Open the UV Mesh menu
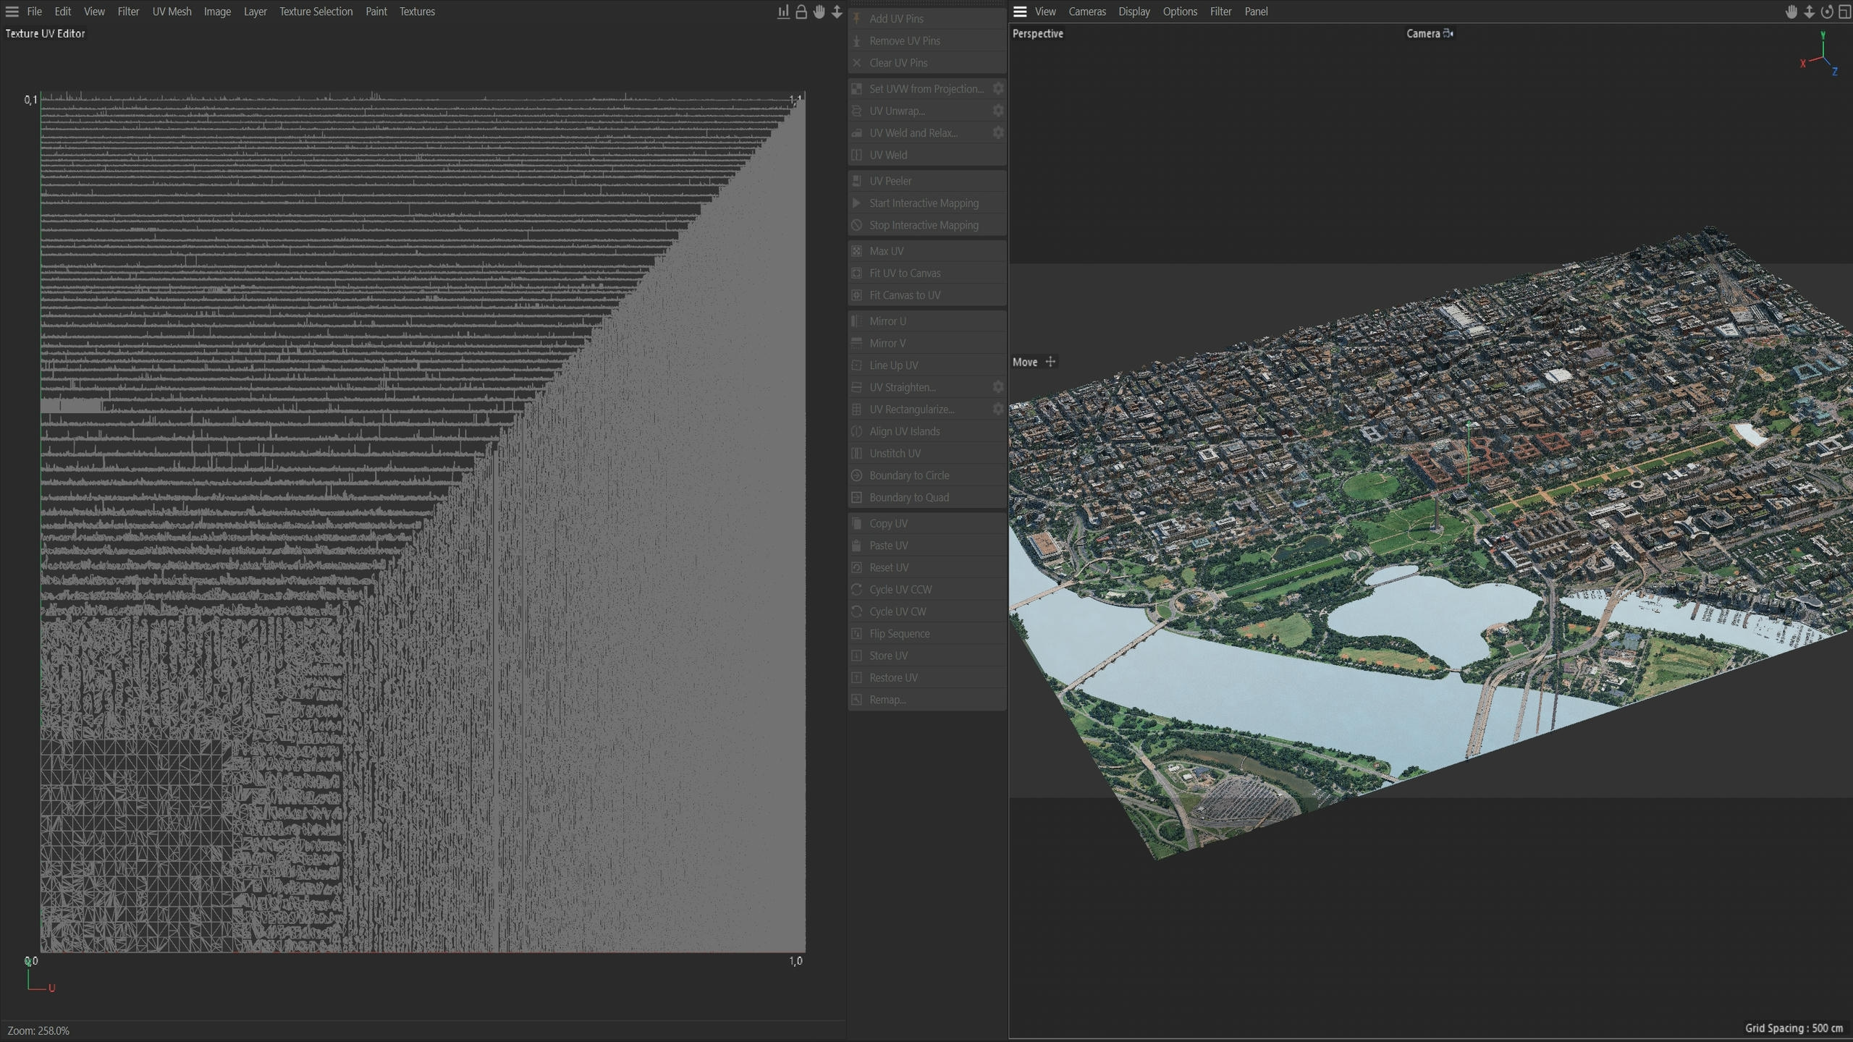 point(172,12)
